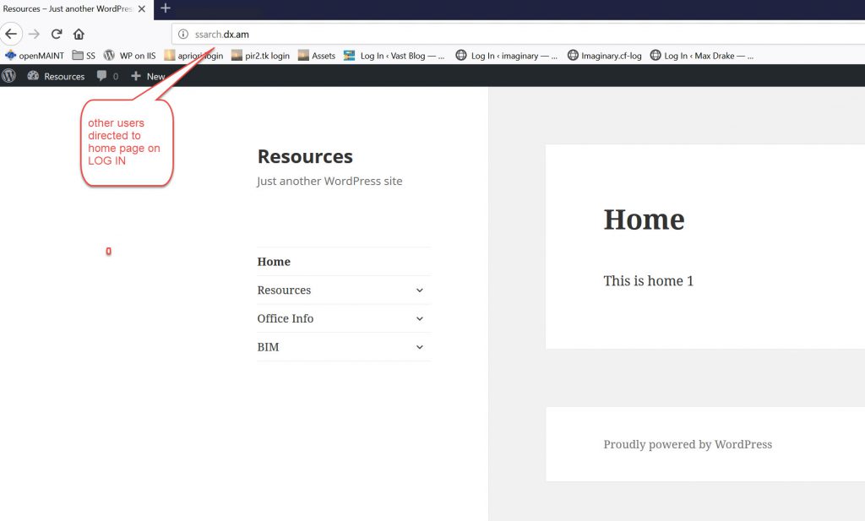Follow the Proudly powered by WordPress link
The image size is (865, 521).
[x=687, y=444]
